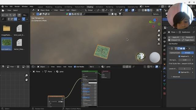This screenshot has width=196, height=110.
Task: Open the Tool properties tab
Action: pos(164,33)
